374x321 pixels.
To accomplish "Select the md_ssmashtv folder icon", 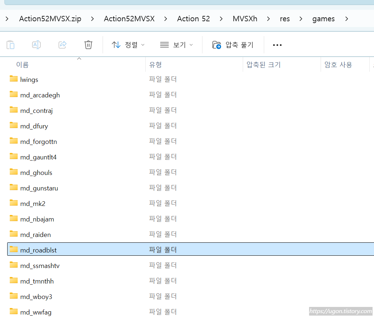I will point(14,265).
